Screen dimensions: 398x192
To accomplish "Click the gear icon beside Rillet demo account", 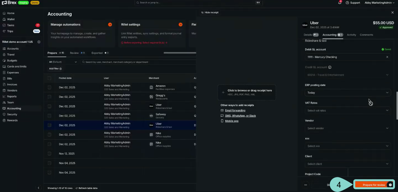I will point(39,42).
